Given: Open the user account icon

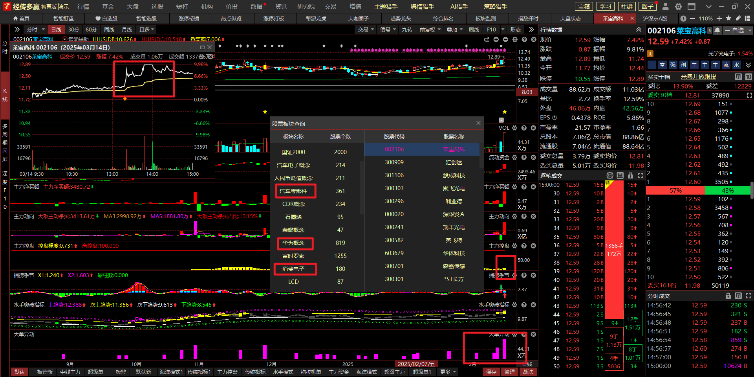Looking at the screenshot, I should pos(665,6).
